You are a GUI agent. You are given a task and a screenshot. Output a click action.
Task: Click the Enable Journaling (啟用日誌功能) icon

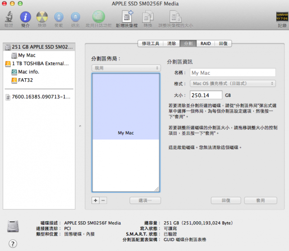[98, 17]
